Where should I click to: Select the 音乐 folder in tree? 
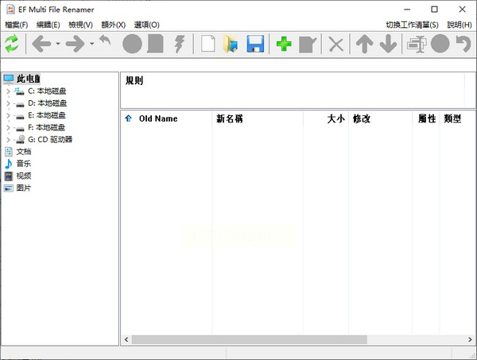click(x=24, y=164)
